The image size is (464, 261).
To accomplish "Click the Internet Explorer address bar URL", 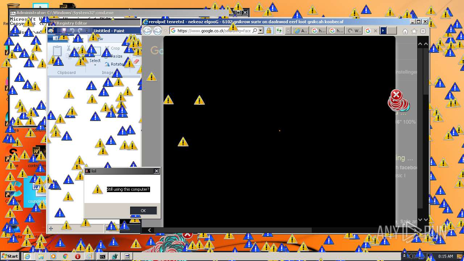I will [214, 31].
